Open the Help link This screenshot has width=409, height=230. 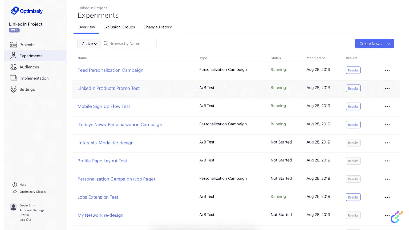tap(23, 185)
